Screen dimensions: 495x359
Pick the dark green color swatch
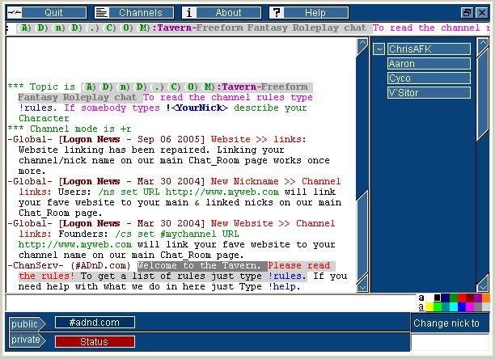[x=454, y=298]
